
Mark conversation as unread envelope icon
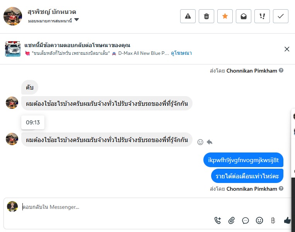pyautogui.click(x=244, y=16)
